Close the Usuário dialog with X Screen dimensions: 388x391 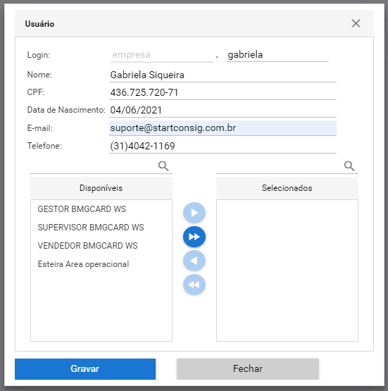point(356,23)
